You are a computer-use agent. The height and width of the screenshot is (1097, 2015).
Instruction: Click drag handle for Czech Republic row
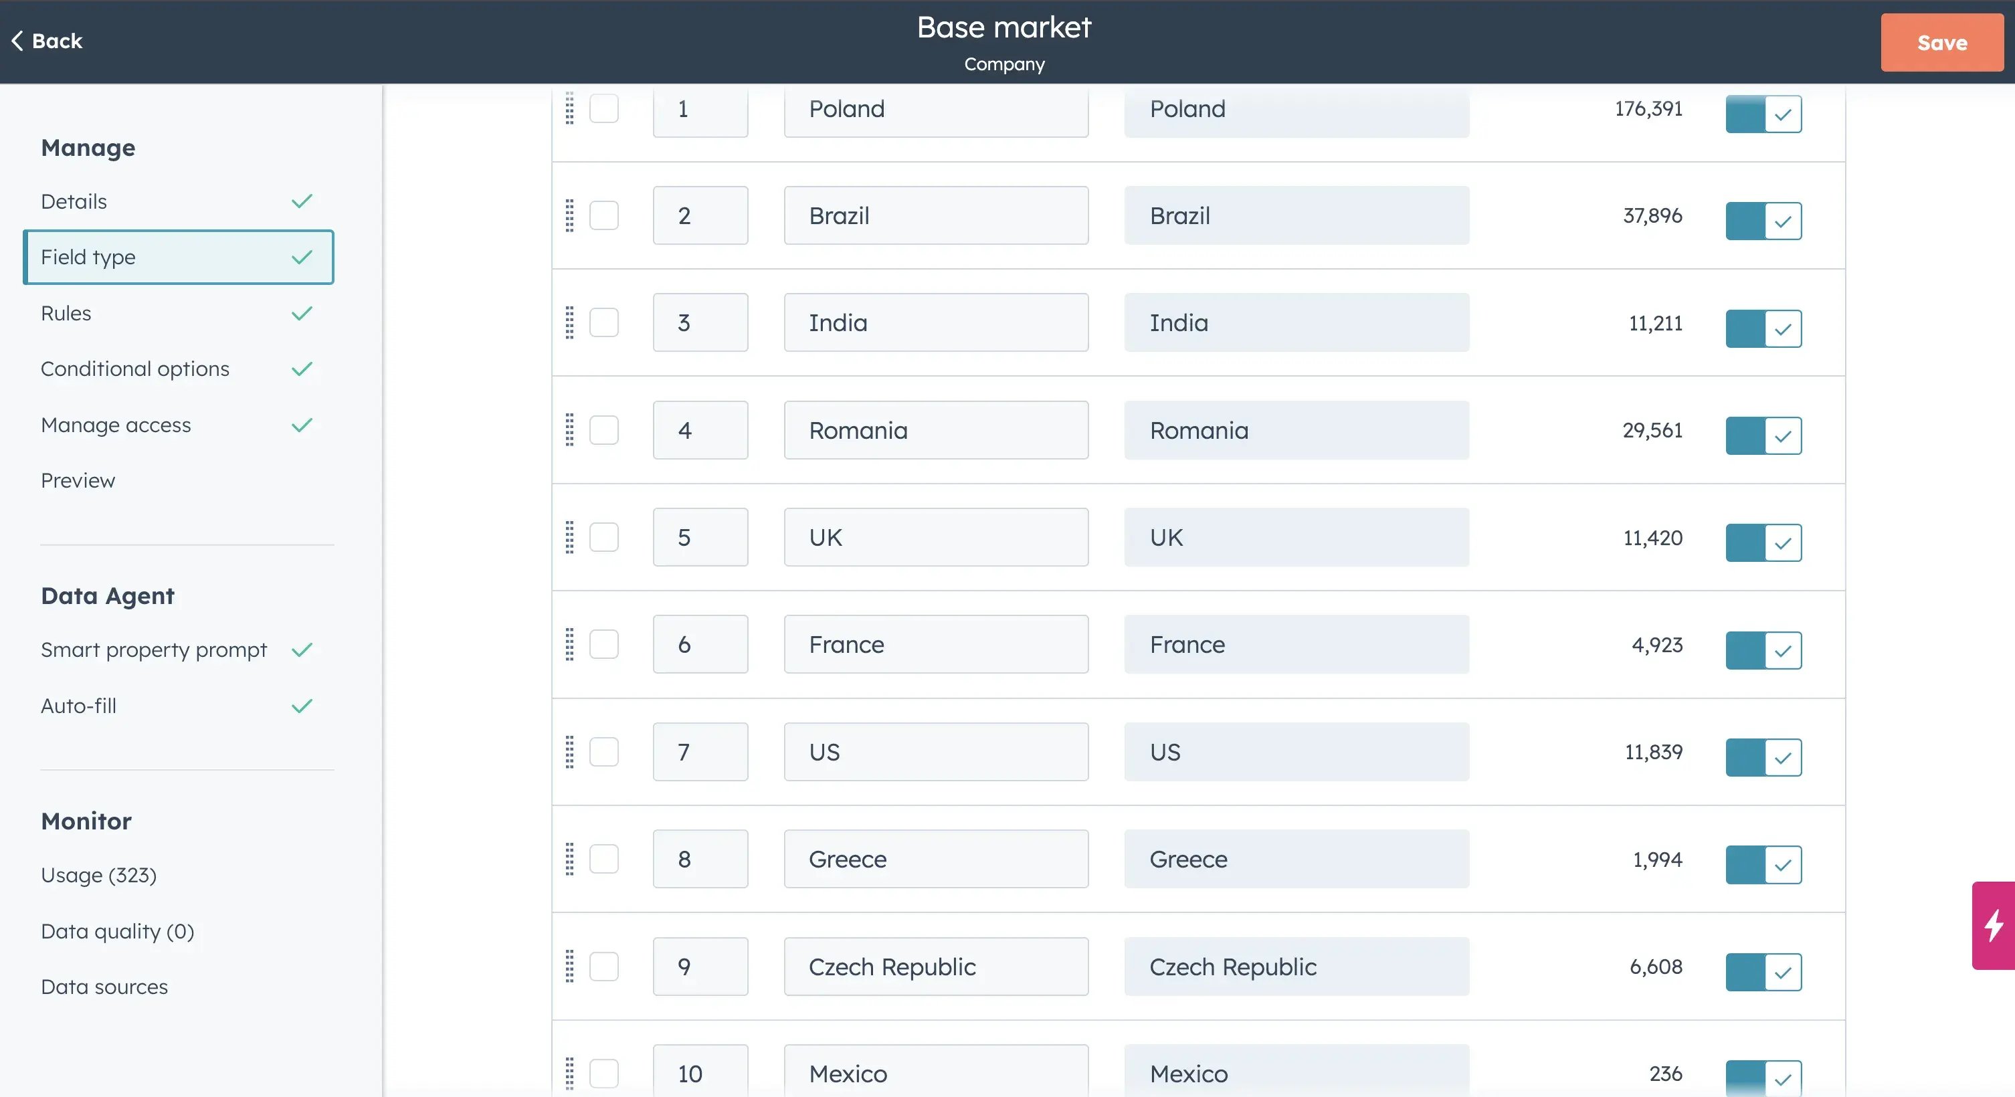[x=569, y=967]
